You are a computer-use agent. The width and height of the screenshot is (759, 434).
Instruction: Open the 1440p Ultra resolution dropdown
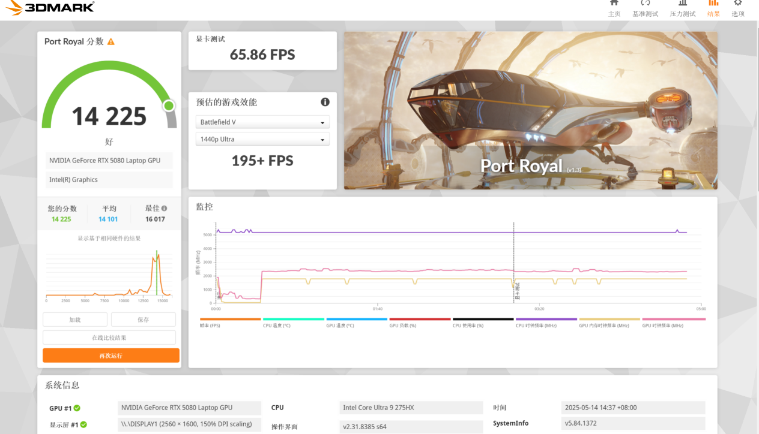(x=262, y=139)
